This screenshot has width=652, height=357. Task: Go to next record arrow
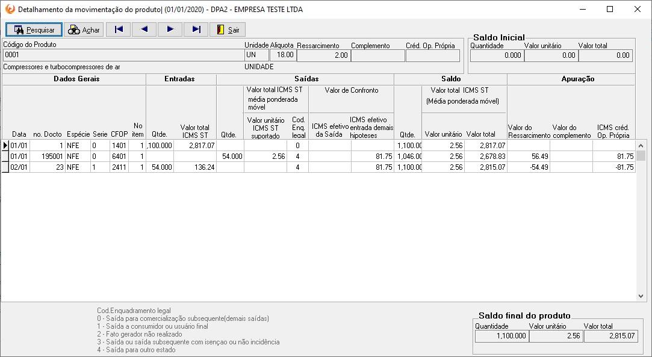(170, 29)
